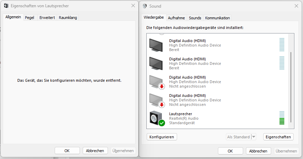
Task: Open the Raumklang tab
Action: coord(68,18)
